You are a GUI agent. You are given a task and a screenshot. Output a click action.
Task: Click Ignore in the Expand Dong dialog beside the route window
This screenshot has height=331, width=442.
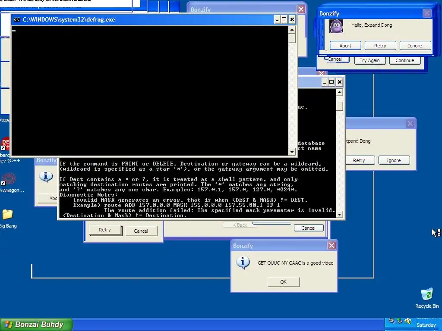pos(394,160)
